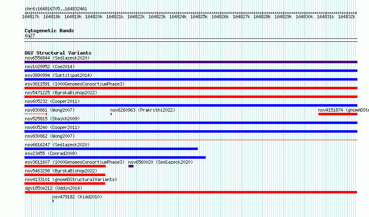Click the thin red nsv830862 line
369x217 pixels.
[191, 140]
